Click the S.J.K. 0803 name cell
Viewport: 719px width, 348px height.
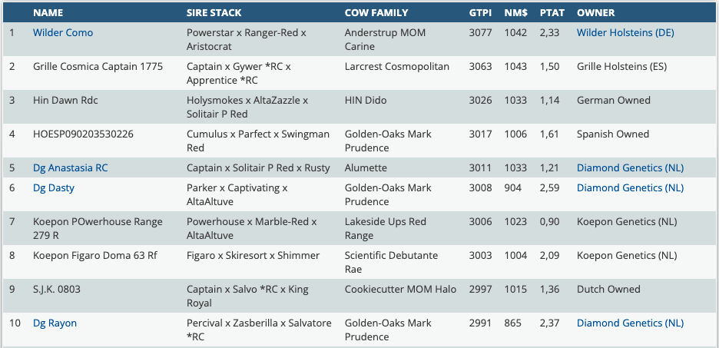[x=57, y=290]
